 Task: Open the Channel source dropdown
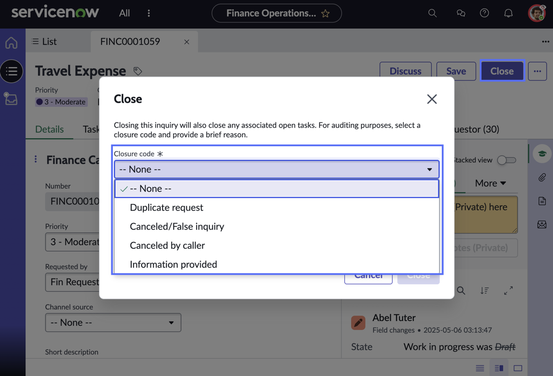(113, 323)
